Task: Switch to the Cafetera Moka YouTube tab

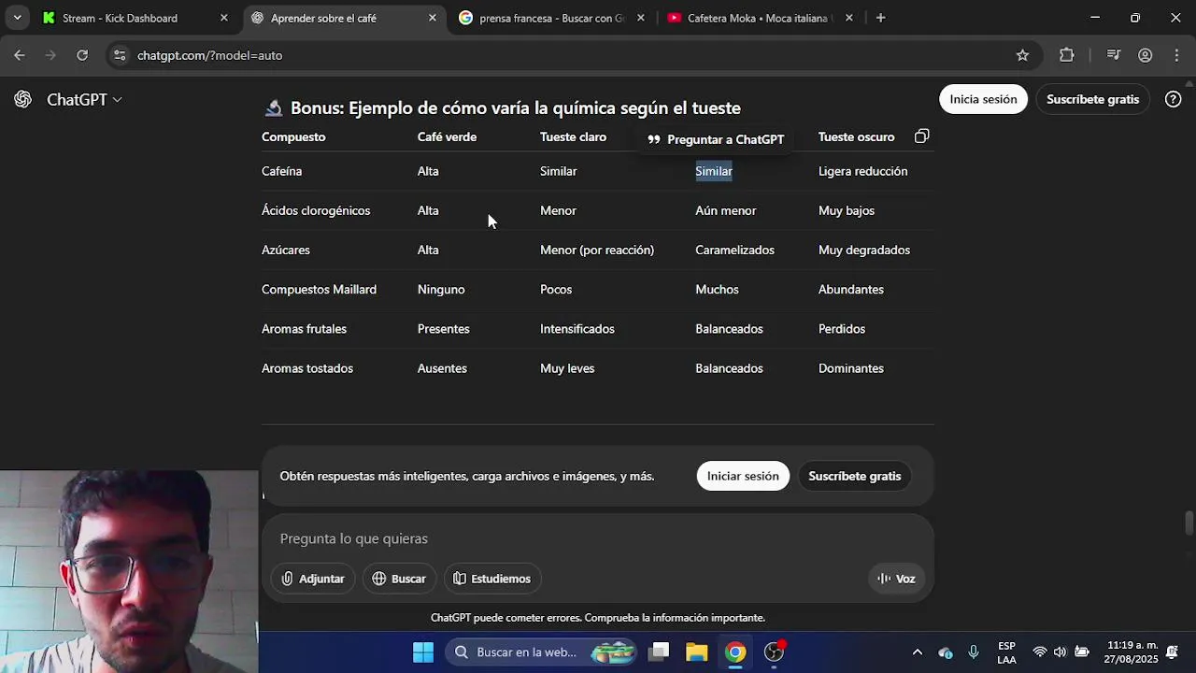Action: coord(761,18)
